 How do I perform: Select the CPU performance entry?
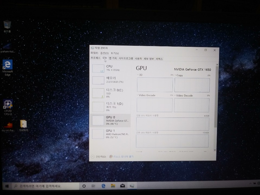tap(111, 68)
